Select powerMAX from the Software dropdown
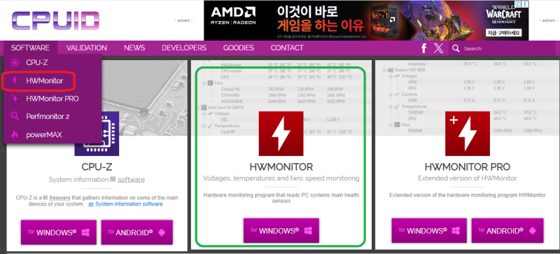 pyautogui.click(x=52, y=134)
